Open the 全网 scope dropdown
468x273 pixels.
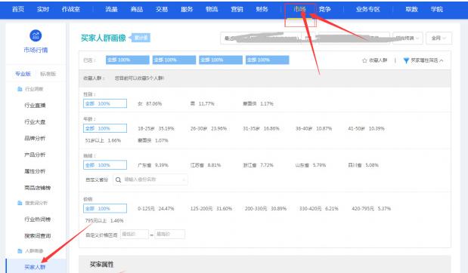439,38
